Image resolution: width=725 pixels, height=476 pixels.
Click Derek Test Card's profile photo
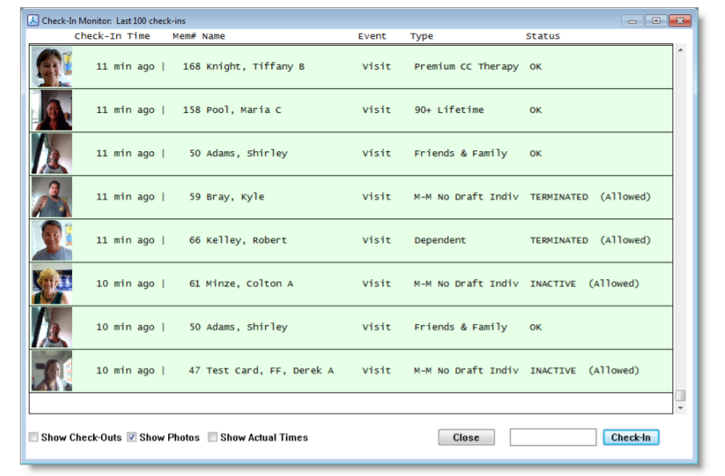[51, 370]
